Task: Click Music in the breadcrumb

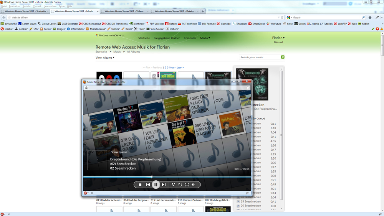Action: (117, 52)
